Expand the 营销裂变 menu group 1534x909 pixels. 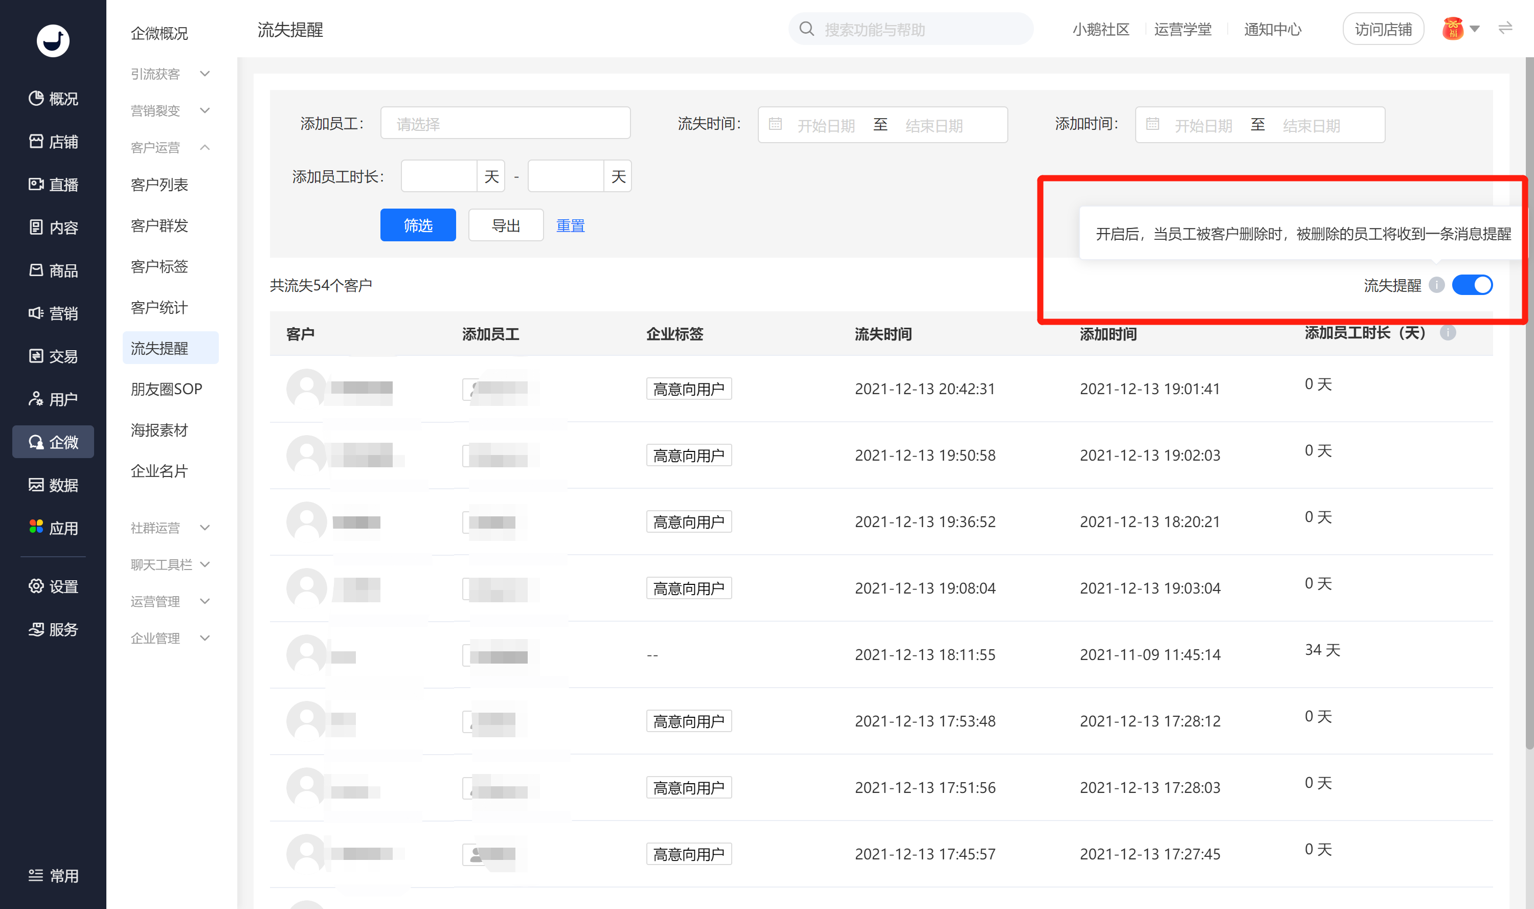pyautogui.click(x=170, y=111)
